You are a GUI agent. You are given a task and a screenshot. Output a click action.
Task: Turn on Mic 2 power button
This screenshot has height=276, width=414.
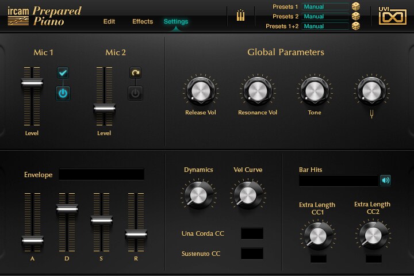click(x=136, y=93)
